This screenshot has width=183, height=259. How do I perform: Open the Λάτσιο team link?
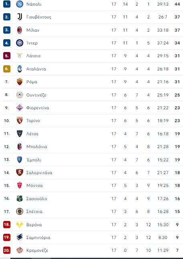[33, 56]
